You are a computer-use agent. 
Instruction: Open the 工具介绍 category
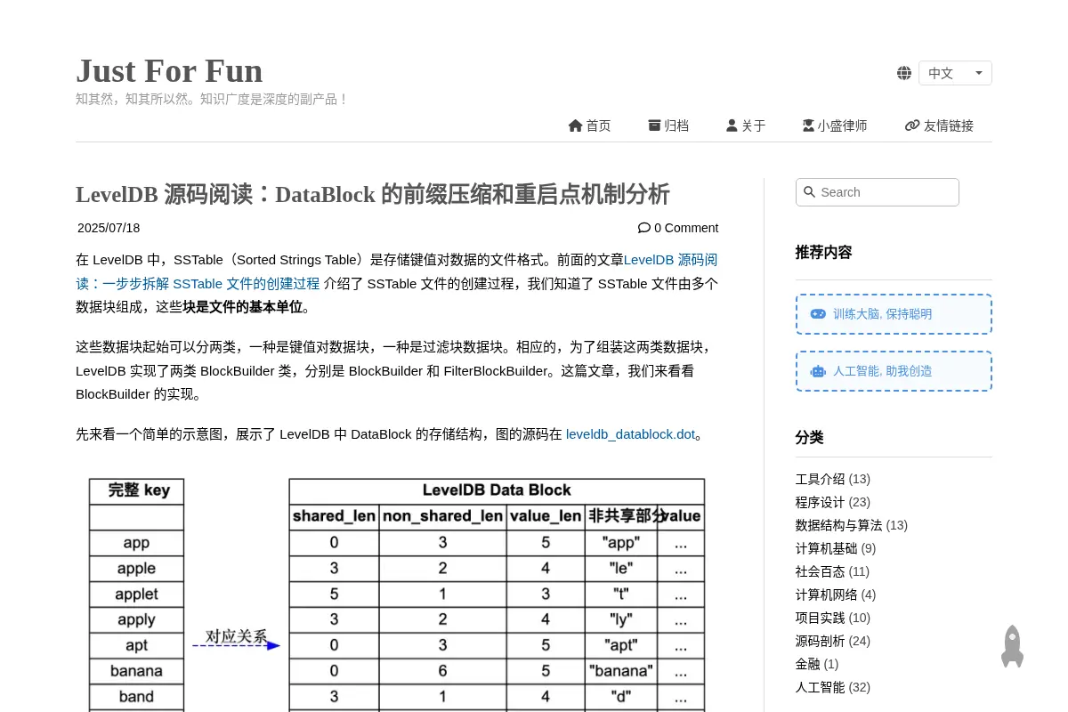coord(820,479)
